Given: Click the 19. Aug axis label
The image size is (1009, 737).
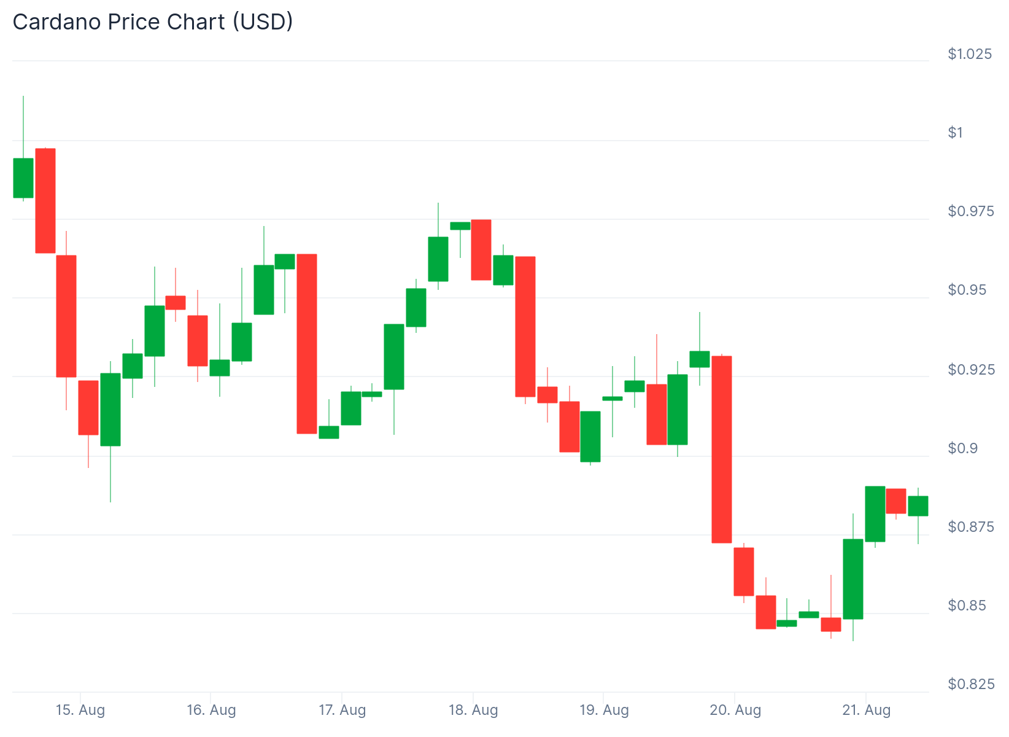Looking at the screenshot, I should [x=604, y=711].
